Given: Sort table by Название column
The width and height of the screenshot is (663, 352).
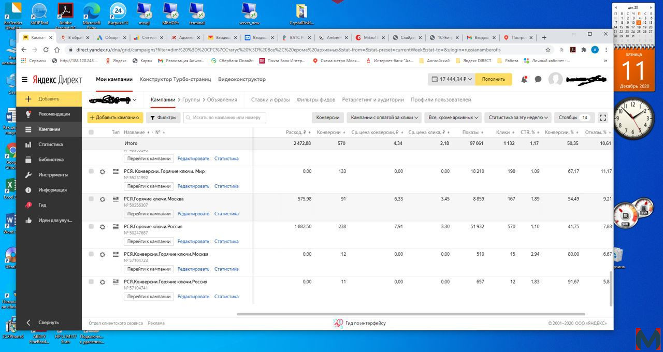Looking at the screenshot, I should pyautogui.click(x=136, y=133).
